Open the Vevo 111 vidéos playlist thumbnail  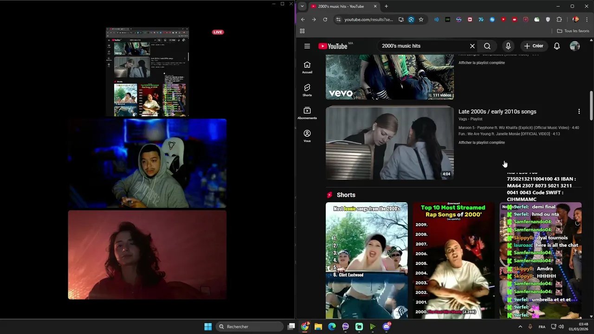point(390,77)
